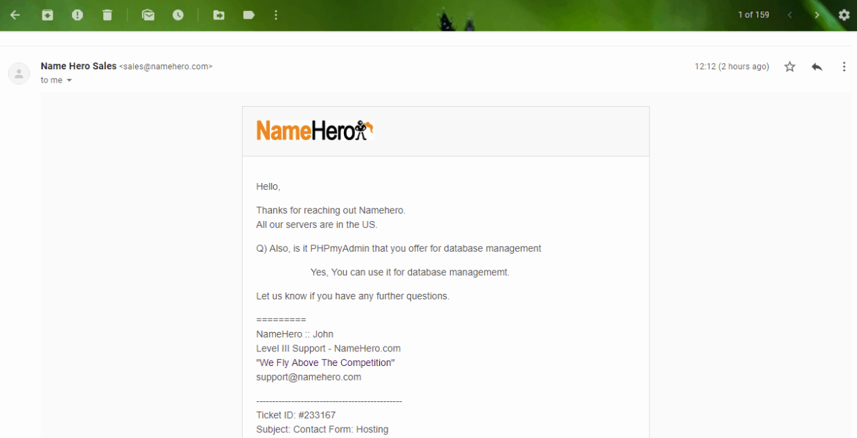Open the Move to folder icon
Image resolution: width=857 pixels, height=438 pixels.
pyautogui.click(x=219, y=15)
